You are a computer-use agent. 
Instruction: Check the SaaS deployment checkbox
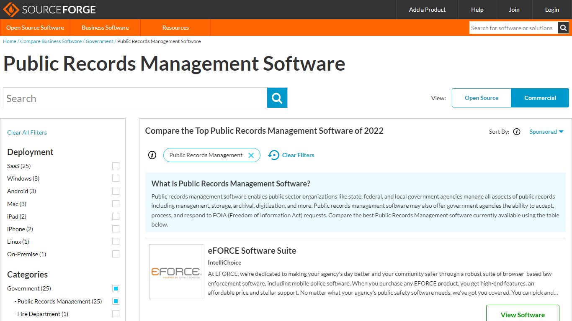pos(116,166)
